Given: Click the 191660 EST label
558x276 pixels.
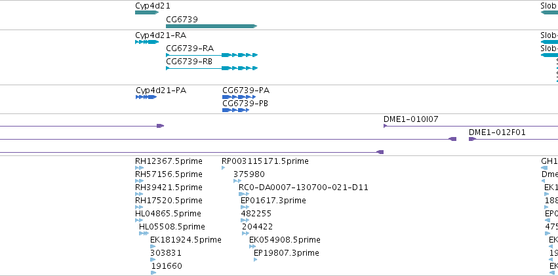Looking at the screenshot, I should tap(167, 266).
